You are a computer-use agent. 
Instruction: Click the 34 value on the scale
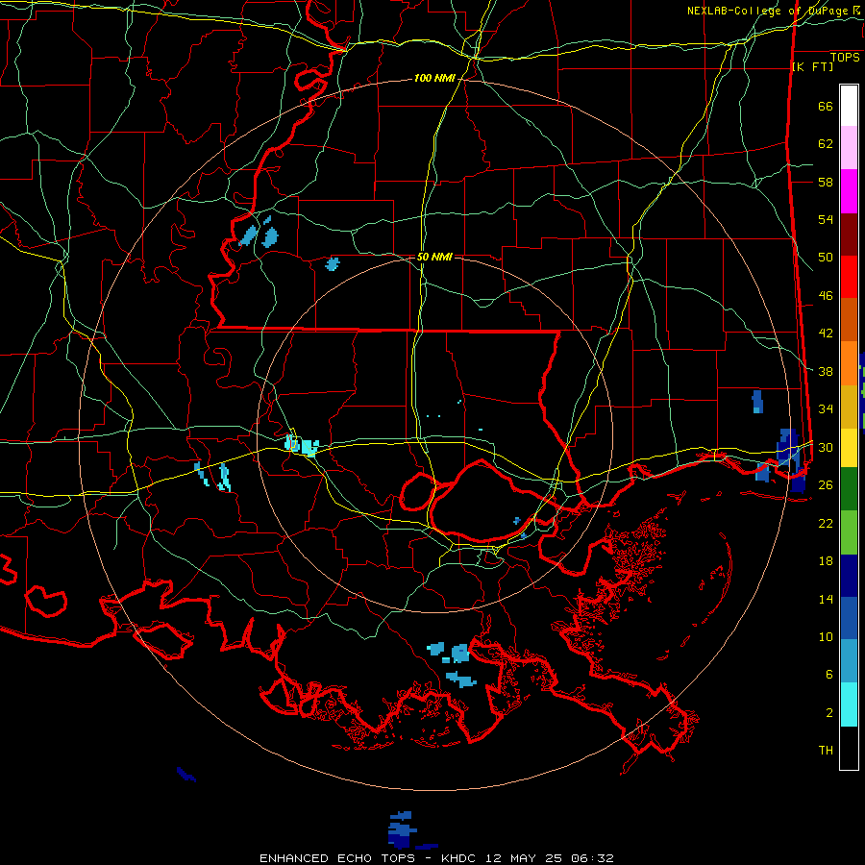(x=826, y=408)
